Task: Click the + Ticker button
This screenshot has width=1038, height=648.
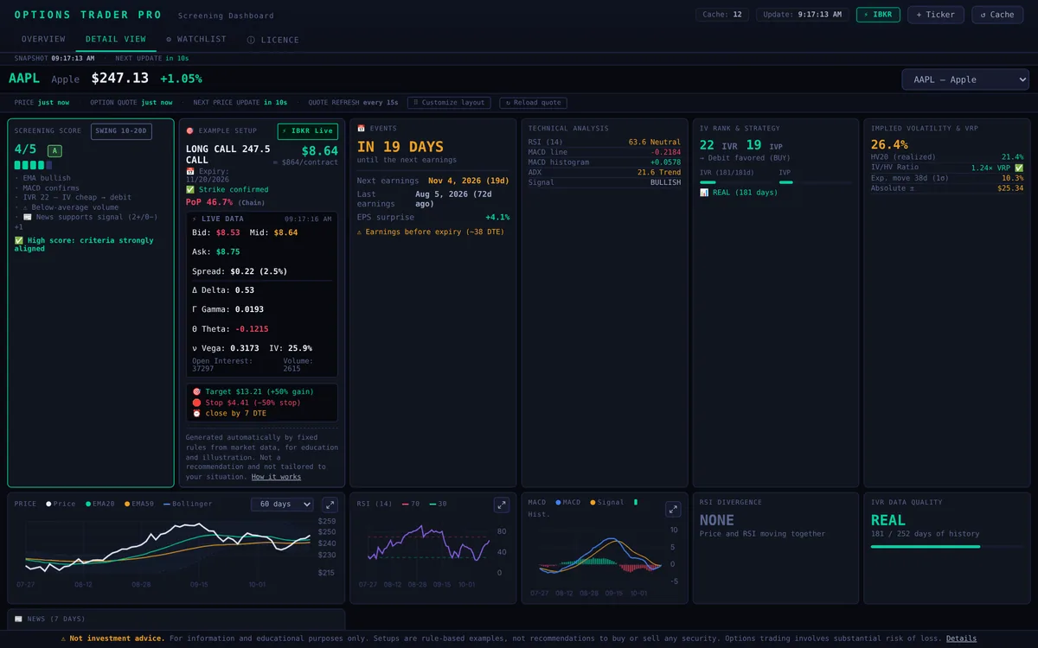Action: click(x=935, y=15)
